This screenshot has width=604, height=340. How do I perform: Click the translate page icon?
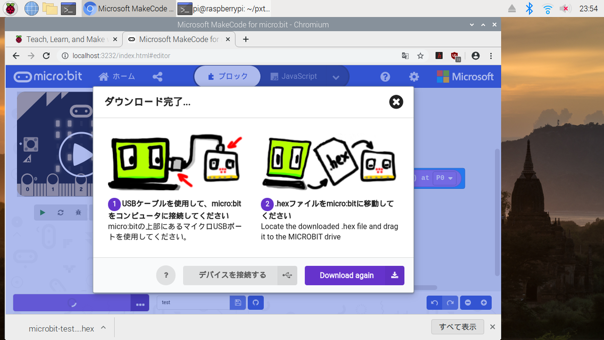coord(405,56)
